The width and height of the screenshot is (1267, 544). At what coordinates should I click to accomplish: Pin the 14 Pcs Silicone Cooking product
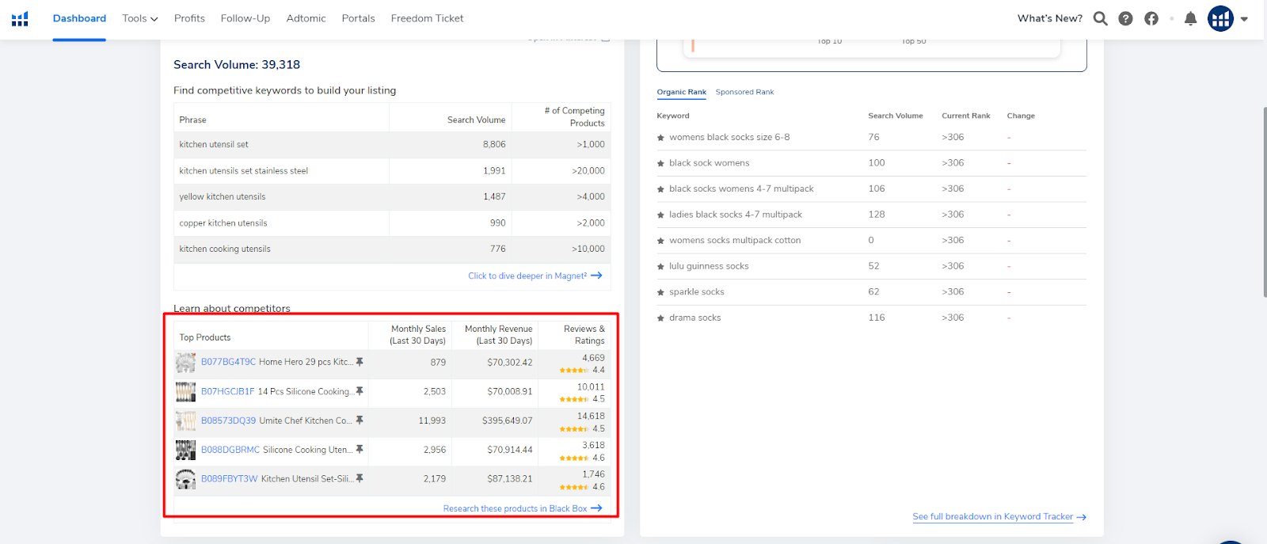pyautogui.click(x=360, y=391)
